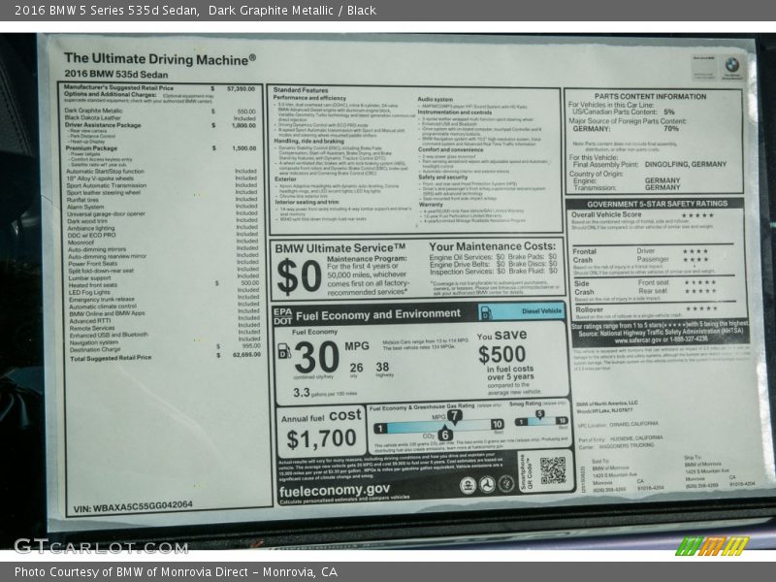The height and width of the screenshot is (582, 776).
Task: Click the EPA DOT logo badge
Action: pyautogui.click(x=281, y=313)
